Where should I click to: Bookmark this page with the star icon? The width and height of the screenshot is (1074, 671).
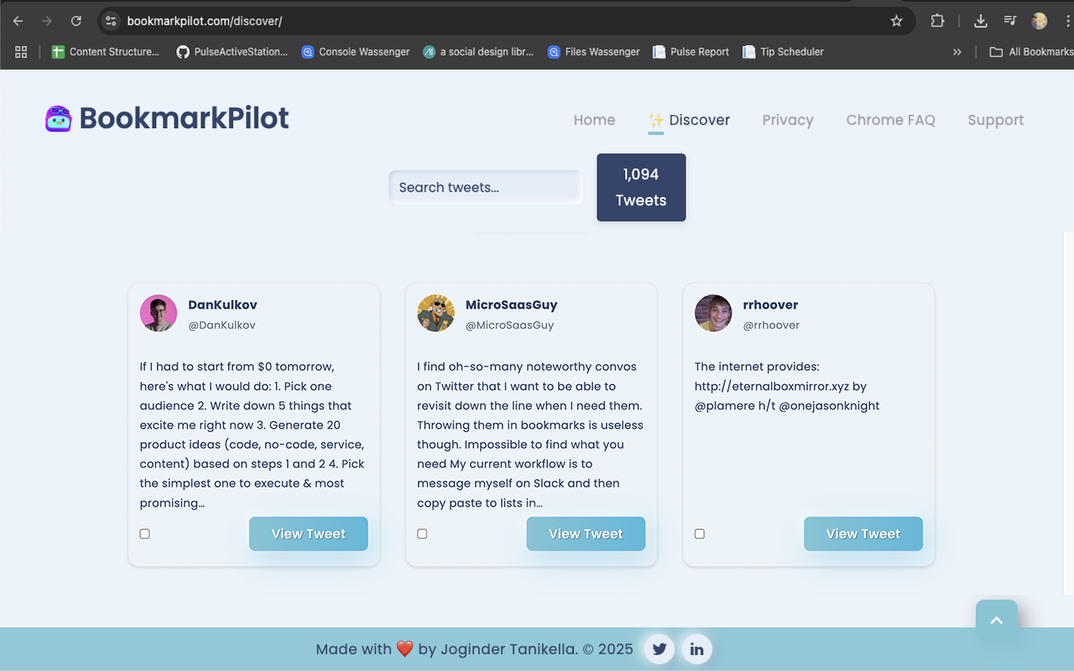point(896,21)
